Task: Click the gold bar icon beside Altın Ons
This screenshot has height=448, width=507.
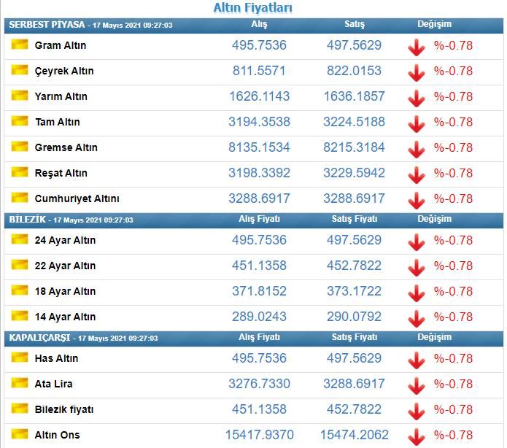Action: pos(20,433)
